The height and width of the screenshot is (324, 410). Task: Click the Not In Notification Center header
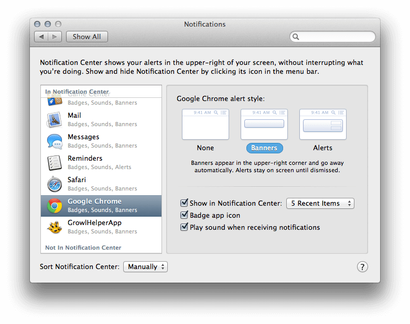pyautogui.click(x=83, y=248)
